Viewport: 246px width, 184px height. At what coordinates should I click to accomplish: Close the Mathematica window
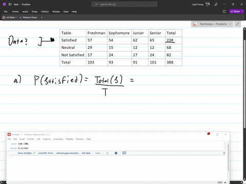(225, 134)
